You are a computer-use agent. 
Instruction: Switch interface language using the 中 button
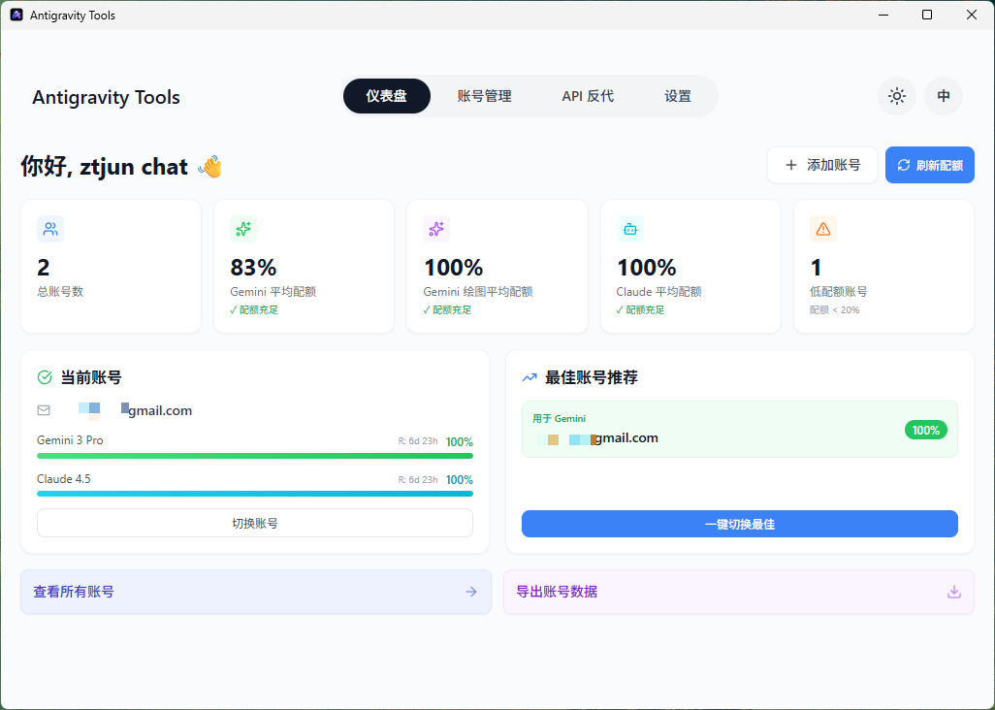(943, 96)
